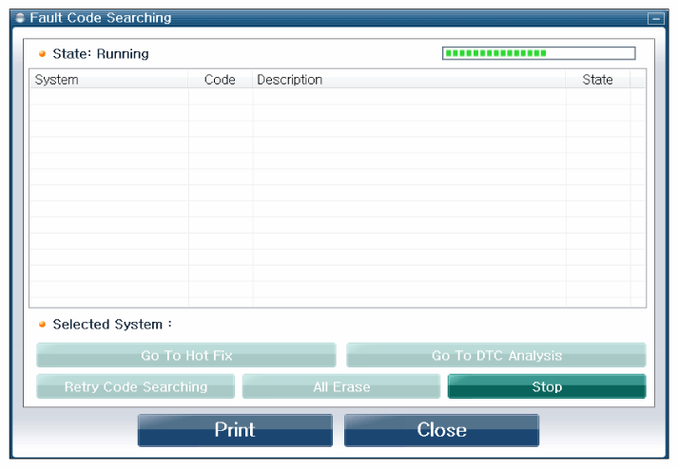Image resolution: width=678 pixels, height=468 pixels.
Task: Click the Fault Code Searching title icon
Action: [x=20, y=18]
